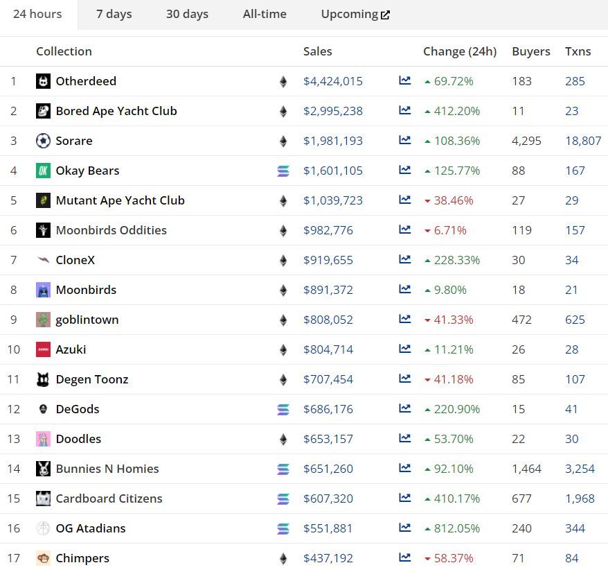Click the red Azuki logo

[x=43, y=349]
